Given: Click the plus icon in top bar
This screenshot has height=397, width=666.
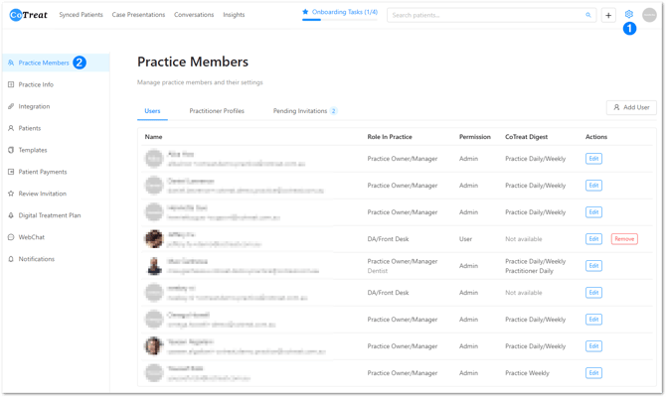Looking at the screenshot, I should pos(608,15).
